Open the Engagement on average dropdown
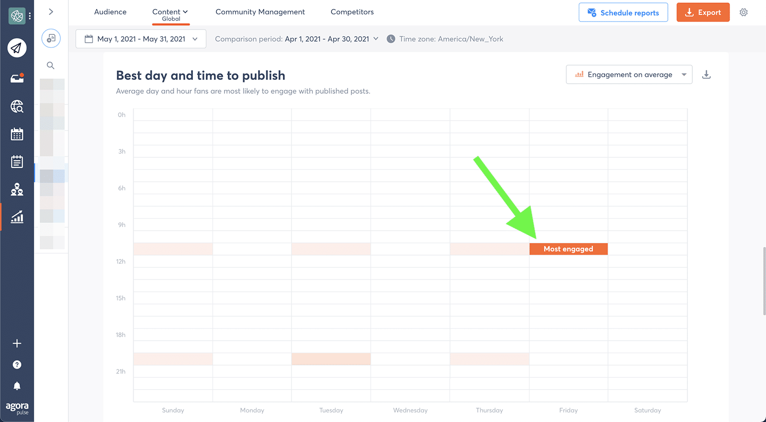Viewport: 766px width, 422px height. coord(629,75)
